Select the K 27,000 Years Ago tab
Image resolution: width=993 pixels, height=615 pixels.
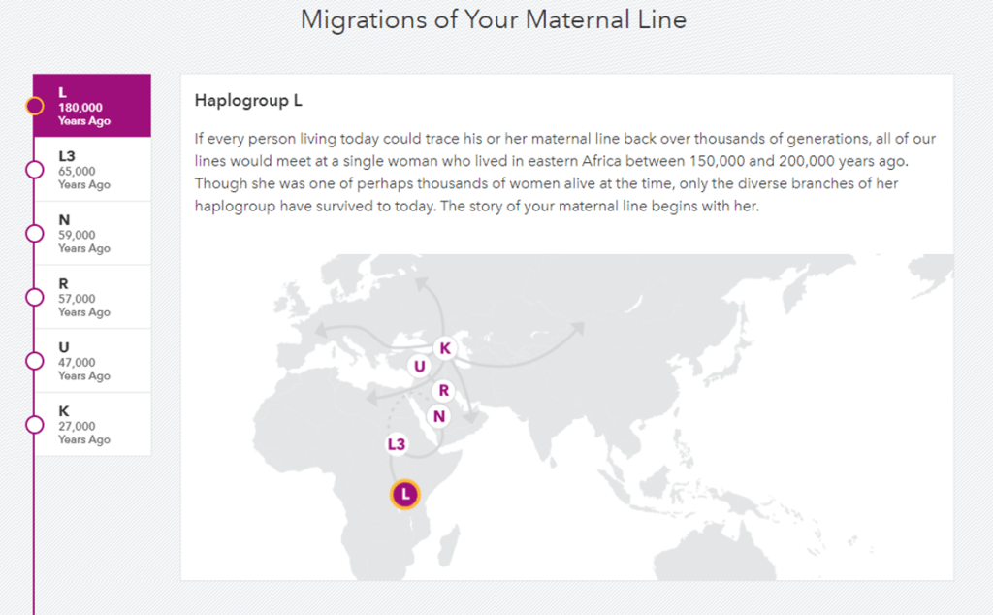click(92, 425)
